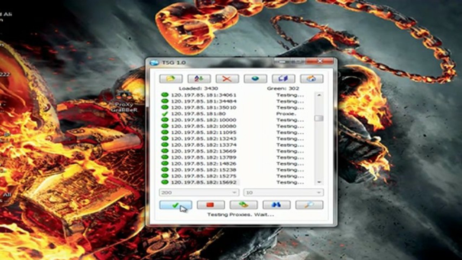Screen dimensions: 462x260
Task: Select proxy row 120.197.85.181:80
Action: point(198,114)
